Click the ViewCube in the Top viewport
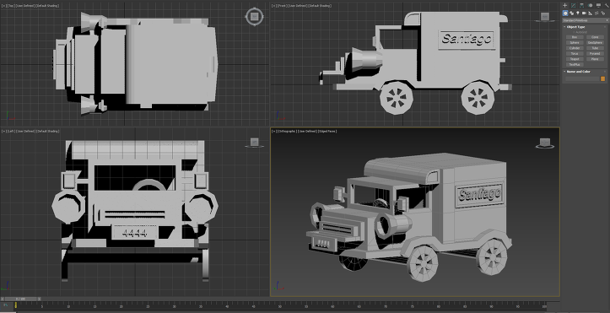 point(255,17)
